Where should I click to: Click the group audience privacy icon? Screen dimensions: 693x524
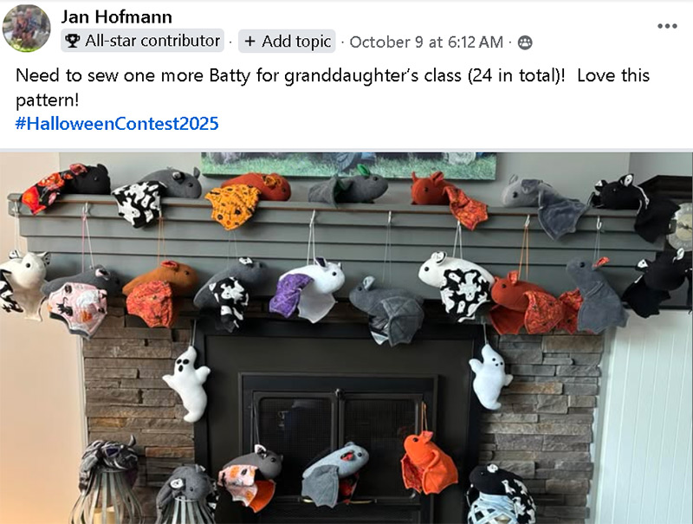tap(525, 42)
